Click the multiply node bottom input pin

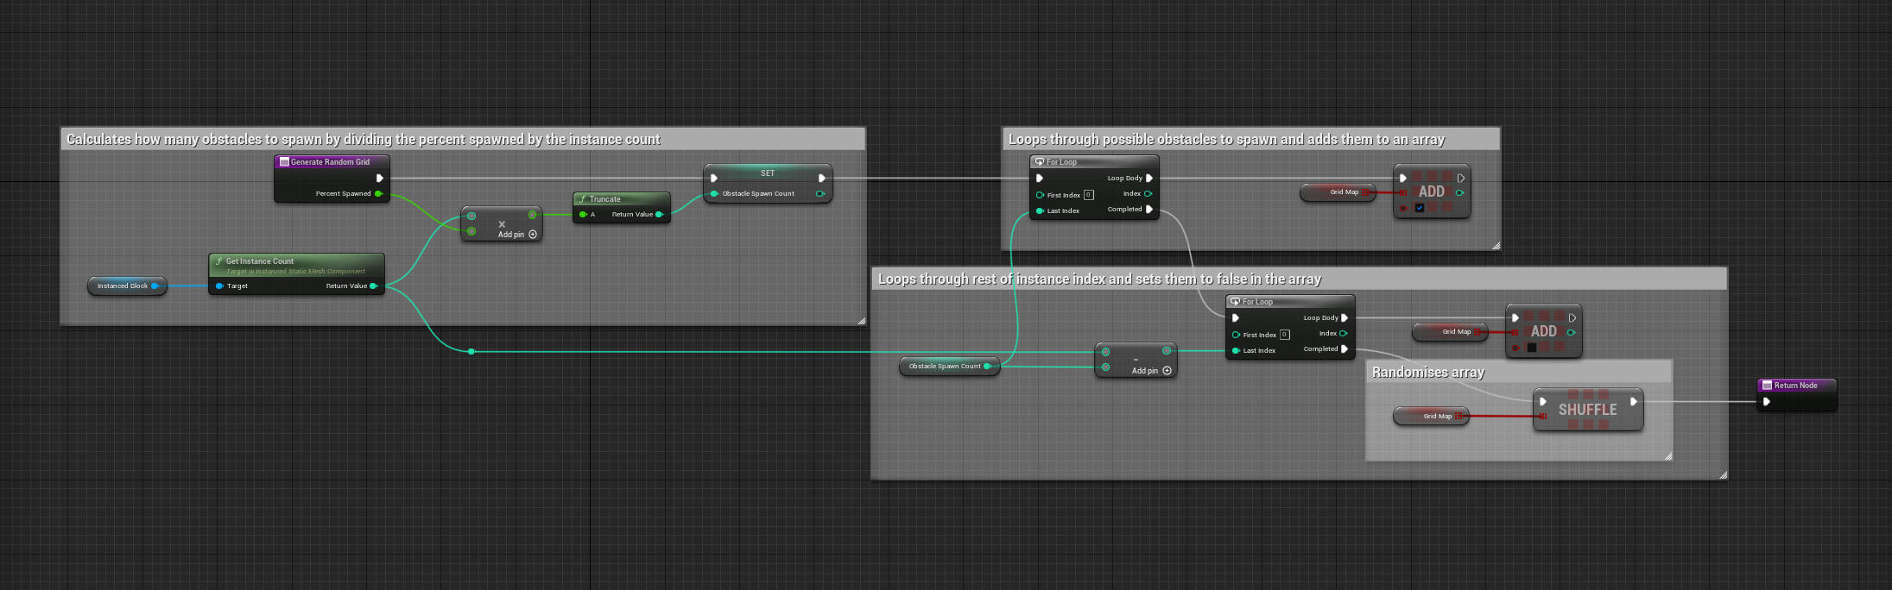tap(471, 231)
